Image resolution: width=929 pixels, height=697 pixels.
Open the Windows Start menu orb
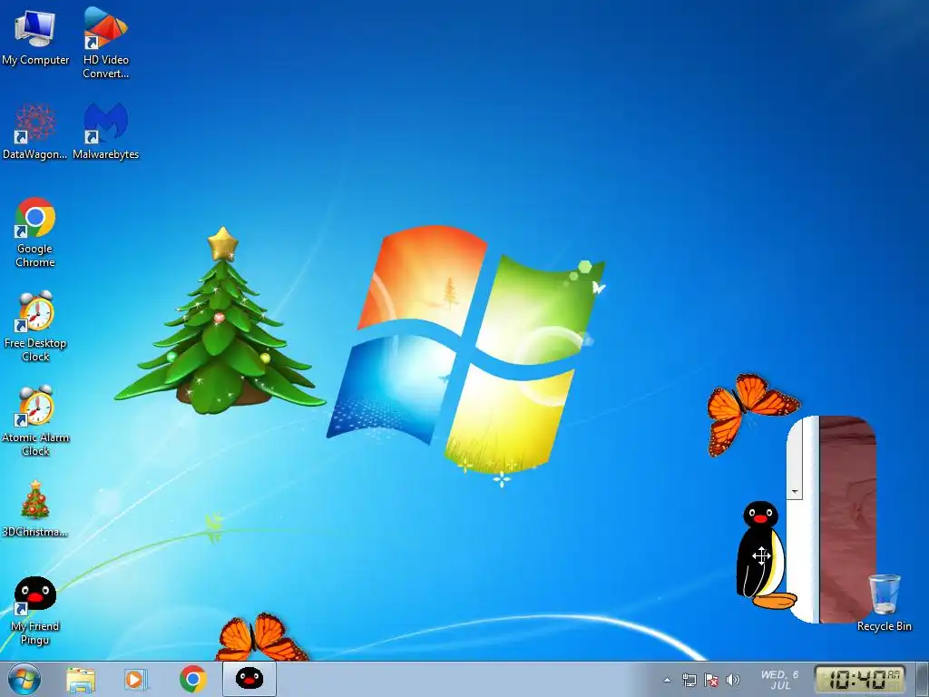24,679
